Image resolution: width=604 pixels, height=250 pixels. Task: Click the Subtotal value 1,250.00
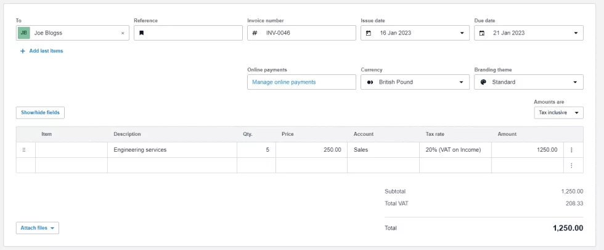(572, 192)
